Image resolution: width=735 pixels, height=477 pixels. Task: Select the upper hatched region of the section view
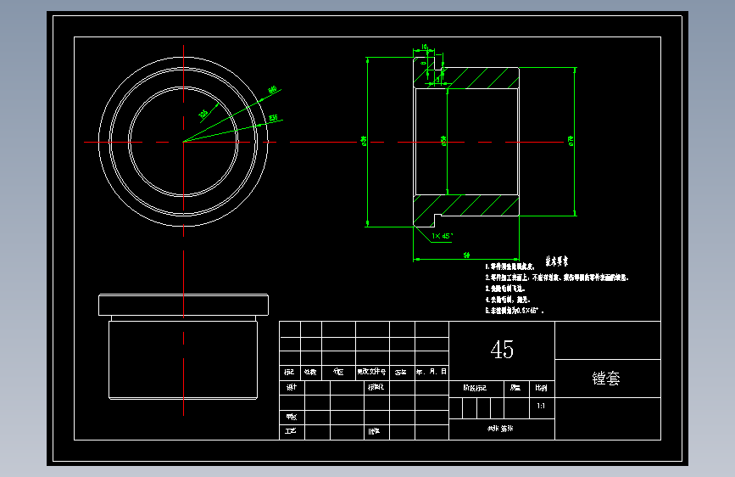coord(481,78)
